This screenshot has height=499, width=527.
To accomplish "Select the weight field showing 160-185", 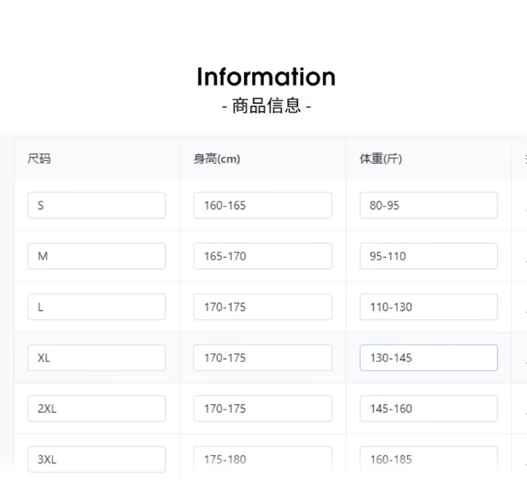I will (x=429, y=459).
